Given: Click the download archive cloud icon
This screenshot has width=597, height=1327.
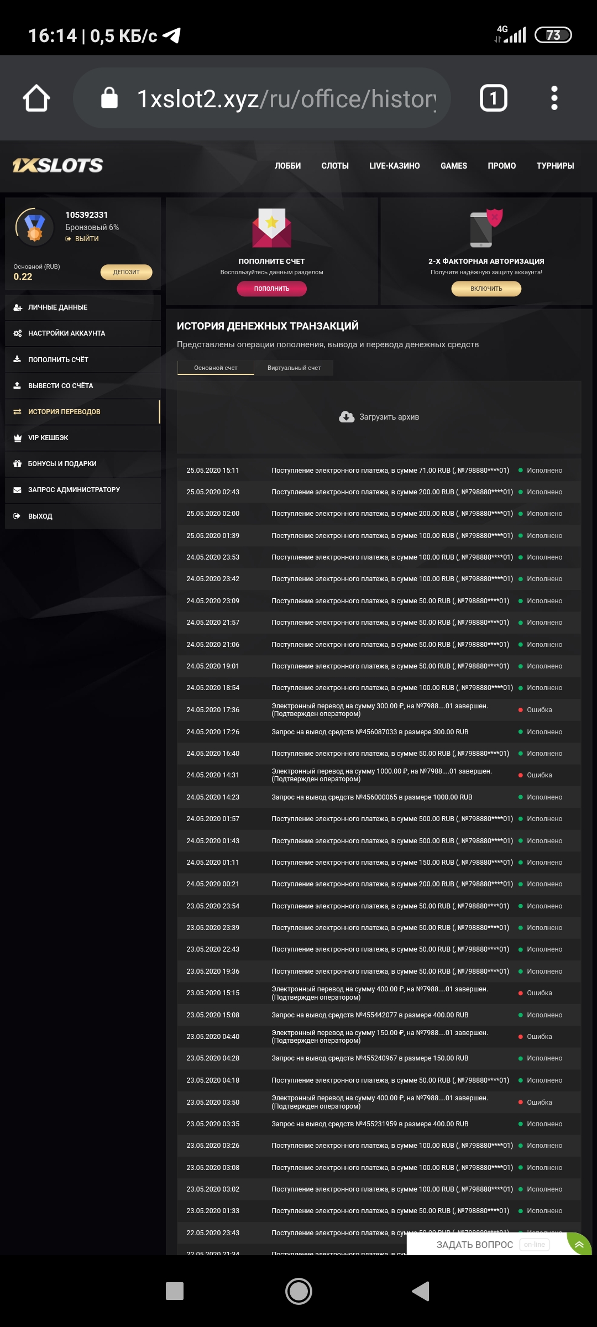Looking at the screenshot, I should (x=347, y=417).
